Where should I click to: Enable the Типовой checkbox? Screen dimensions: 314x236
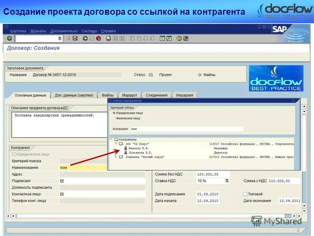pos(245,194)
